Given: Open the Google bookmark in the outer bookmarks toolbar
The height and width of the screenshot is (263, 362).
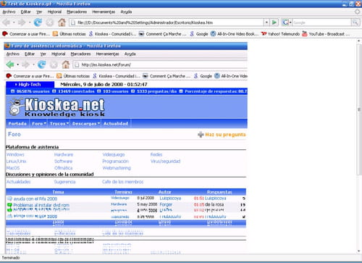Looking at the screenshot, I should tap(199, 34).
